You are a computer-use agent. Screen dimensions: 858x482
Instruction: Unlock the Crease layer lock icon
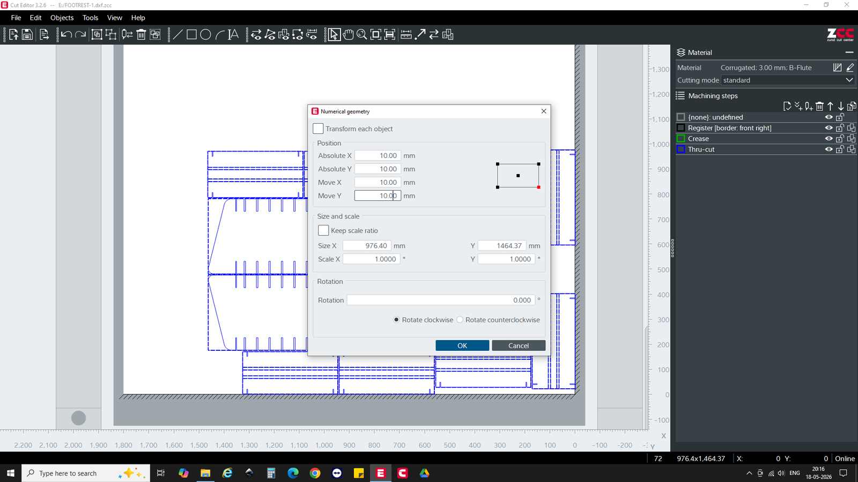point(840,139)
